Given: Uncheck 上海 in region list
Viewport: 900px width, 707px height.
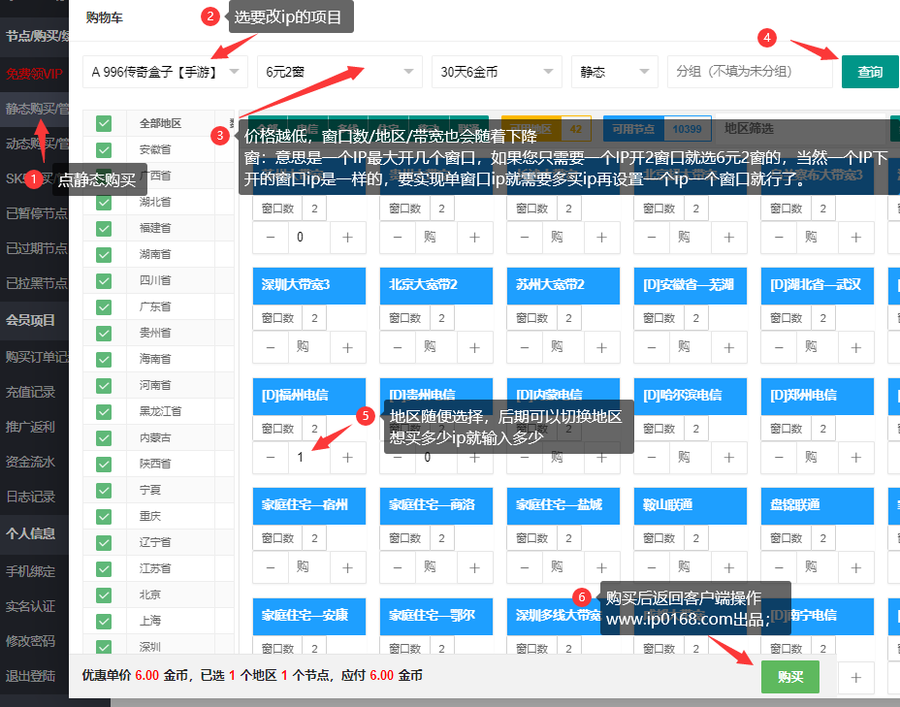Looking at the screenshot, I should (x=104, y=621).
